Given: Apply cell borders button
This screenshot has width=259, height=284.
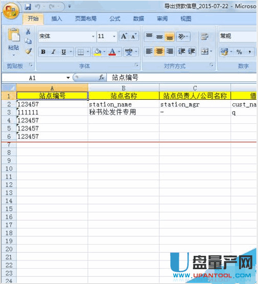Looking at the screenshot, I should tap(80, 52).
